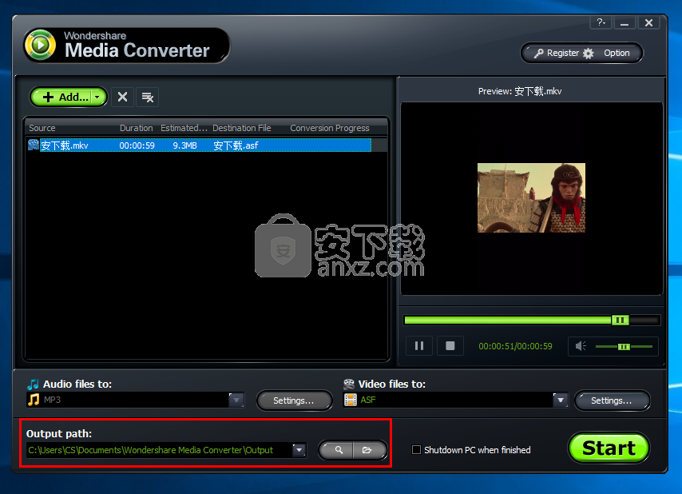This screenshot has width=682, height=494.
Task: Stop the preview playback
Action: pos(450,345)
